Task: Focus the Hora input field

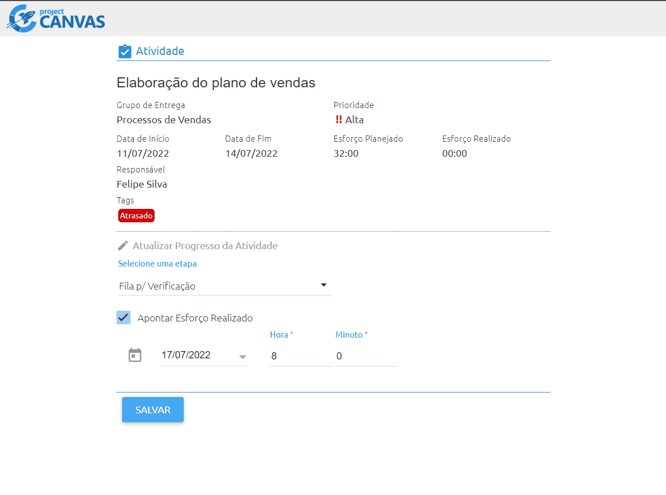Action: (301, 356)
